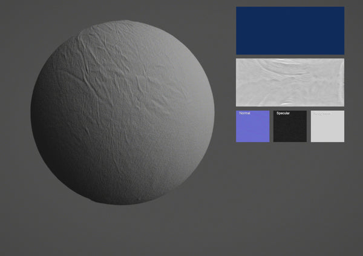Image resolution: width=363 pixels, height=256 pixels.
Task: Click the bright top-right area of the sphere
Action: tap(175, 61)
